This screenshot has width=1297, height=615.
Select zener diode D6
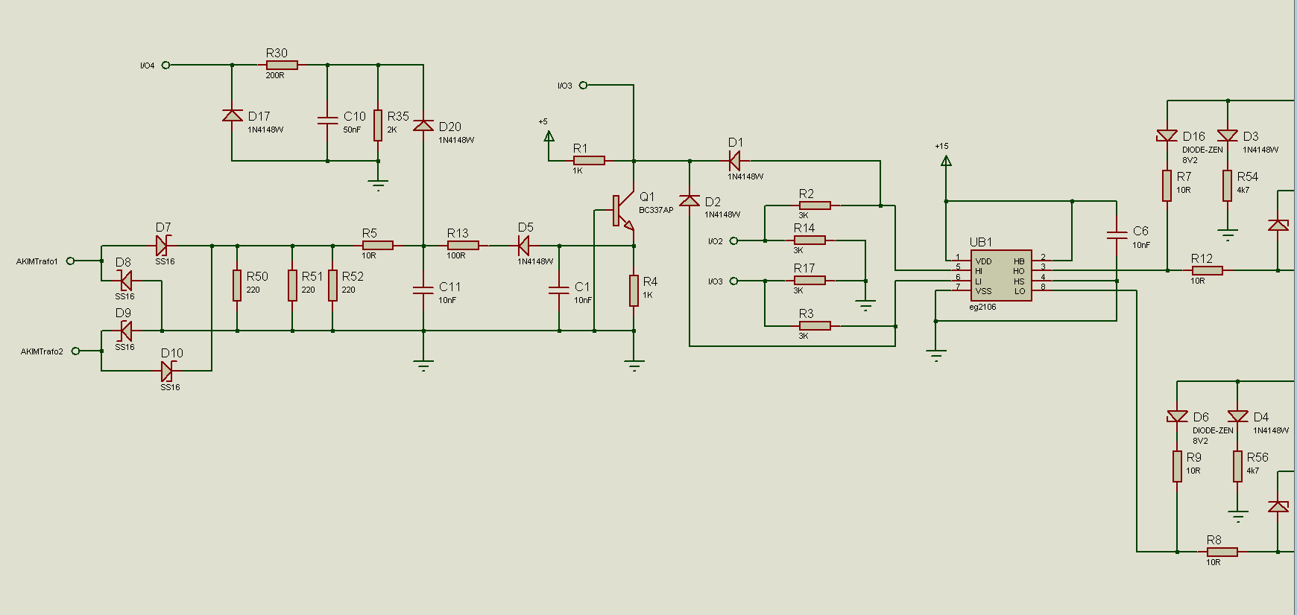tap(1177, 416)
